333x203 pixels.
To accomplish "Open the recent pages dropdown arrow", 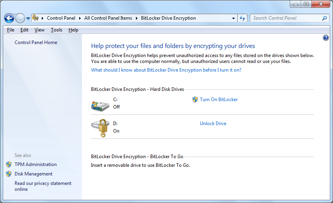I will [x=28, y=18].
